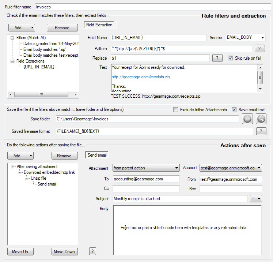This screenshot has width=273, height=262.
Task: Open the Source dropdown showing EMAIL_BODY
Action: pos(262,37)
